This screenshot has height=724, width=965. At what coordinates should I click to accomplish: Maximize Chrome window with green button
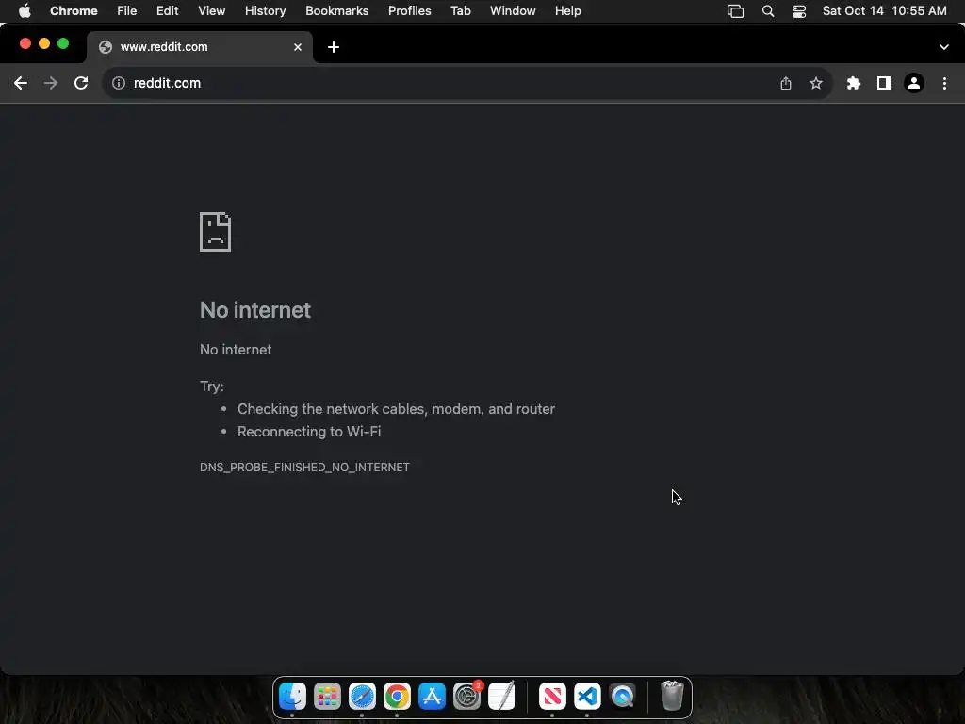(x=63, y=43)
